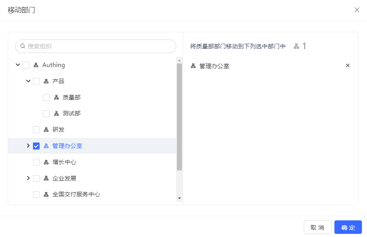Select the 全国交付服务中心 label in tree
This screenshot has height=237, width=367.
76,194
